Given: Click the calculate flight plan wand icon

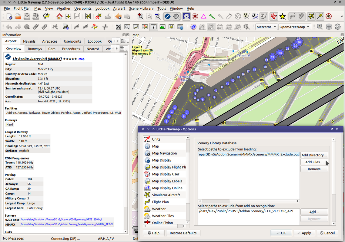Looking at the screenshot, I should pos(94,27).
